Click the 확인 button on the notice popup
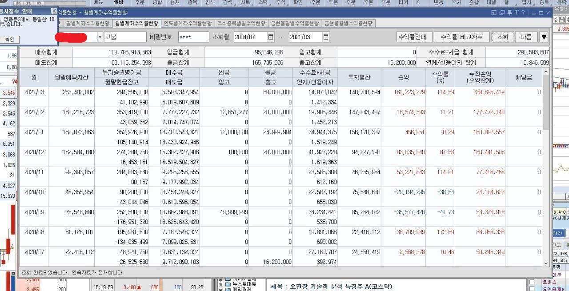This screenshot has width=569, height=291. [9, 39]
